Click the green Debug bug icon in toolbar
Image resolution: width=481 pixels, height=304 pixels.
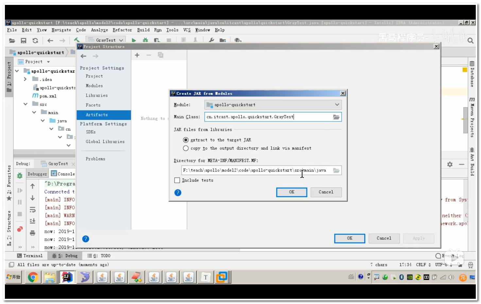tap(145, 40)
